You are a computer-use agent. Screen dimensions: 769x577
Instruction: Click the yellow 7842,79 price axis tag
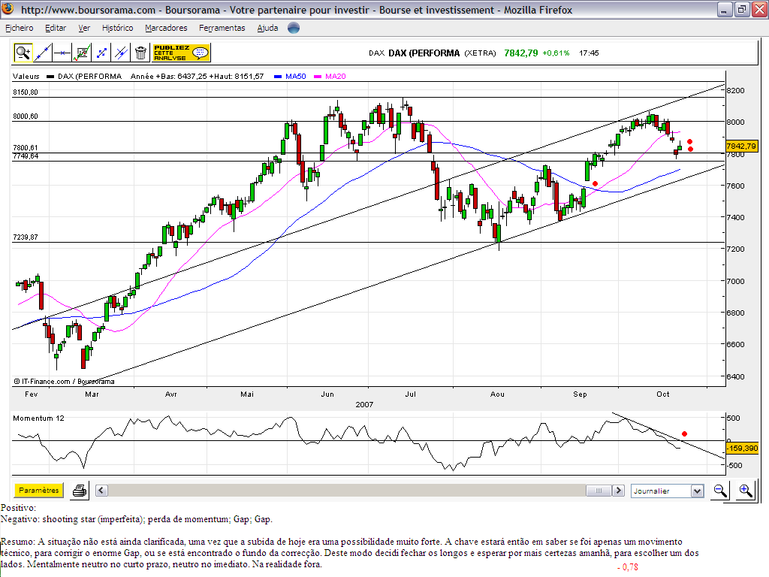click(x=741, y=147)
